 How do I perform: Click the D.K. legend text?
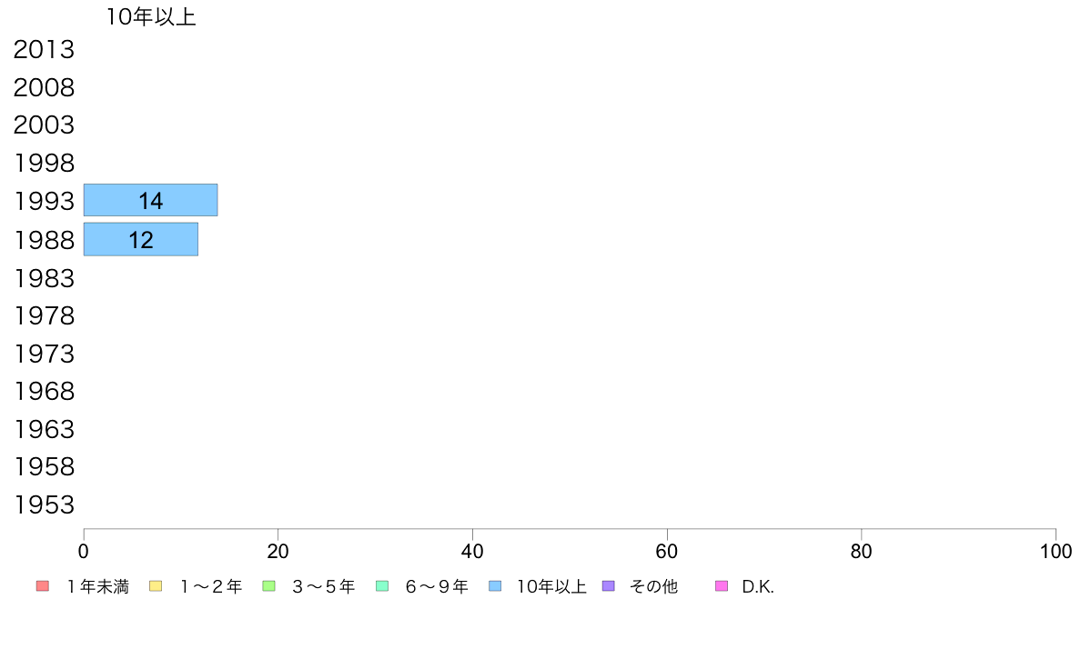[x=758, y=587]
